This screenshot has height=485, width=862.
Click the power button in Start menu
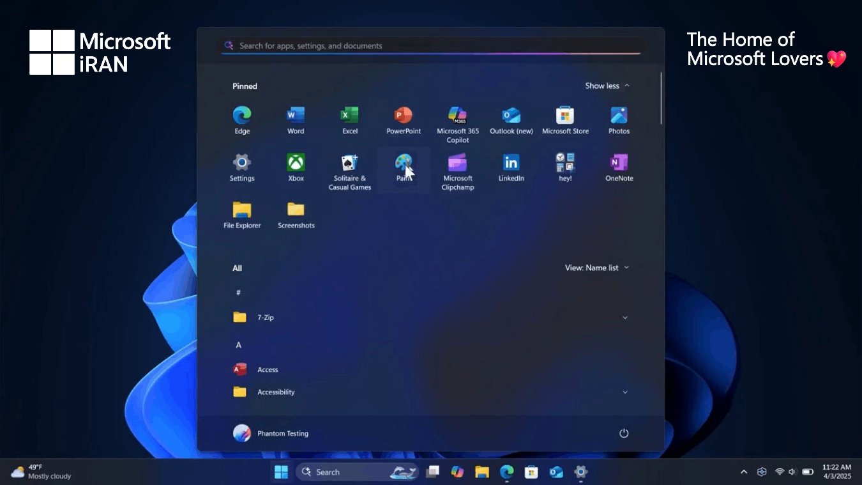tap(624, 433)
